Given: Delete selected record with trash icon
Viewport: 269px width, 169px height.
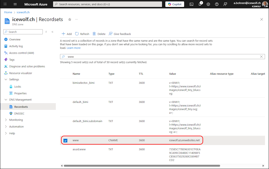Looking at the screenshot, I should tap(94, 34).
